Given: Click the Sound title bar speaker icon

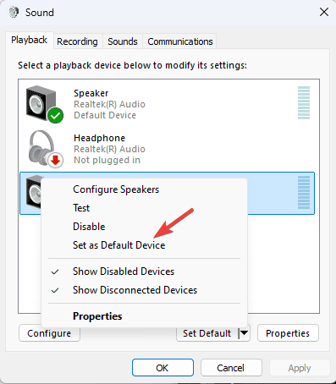Looking at the screenshot, I should point(14,12).
